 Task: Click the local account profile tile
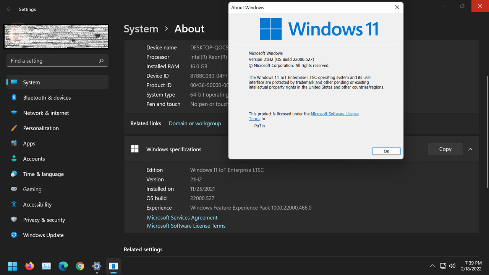[56, 37]
